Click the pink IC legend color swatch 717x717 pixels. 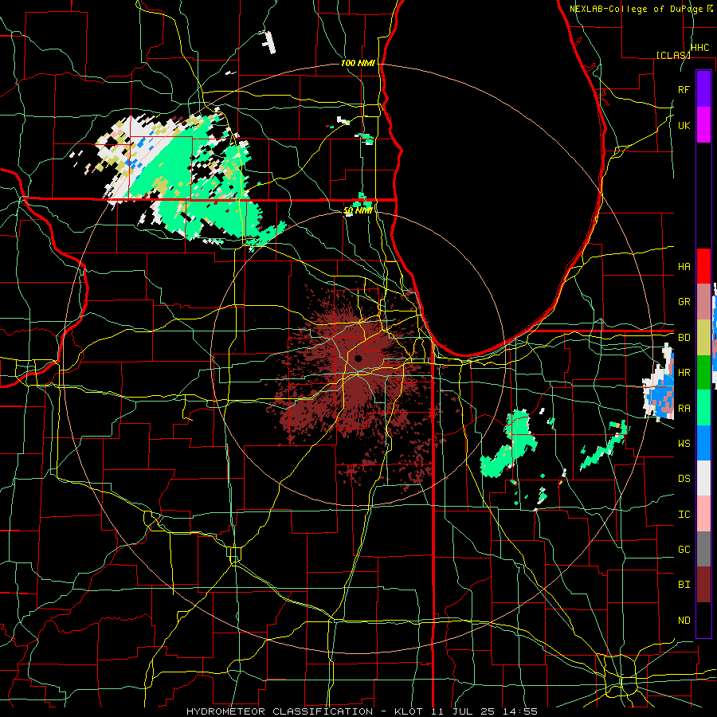click(x=703, y=514)
